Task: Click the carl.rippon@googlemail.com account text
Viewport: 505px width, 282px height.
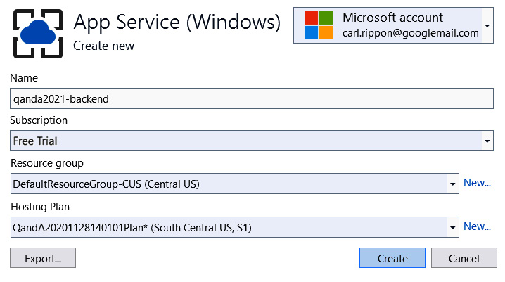Action: (x=410, y=33)
